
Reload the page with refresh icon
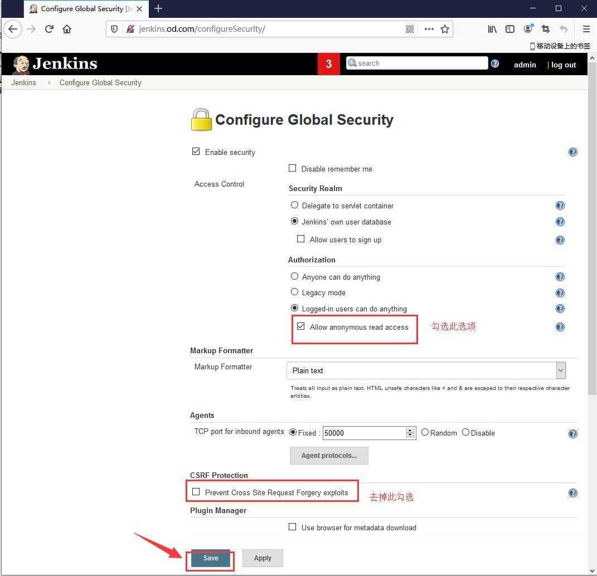[x=49, y=29]
